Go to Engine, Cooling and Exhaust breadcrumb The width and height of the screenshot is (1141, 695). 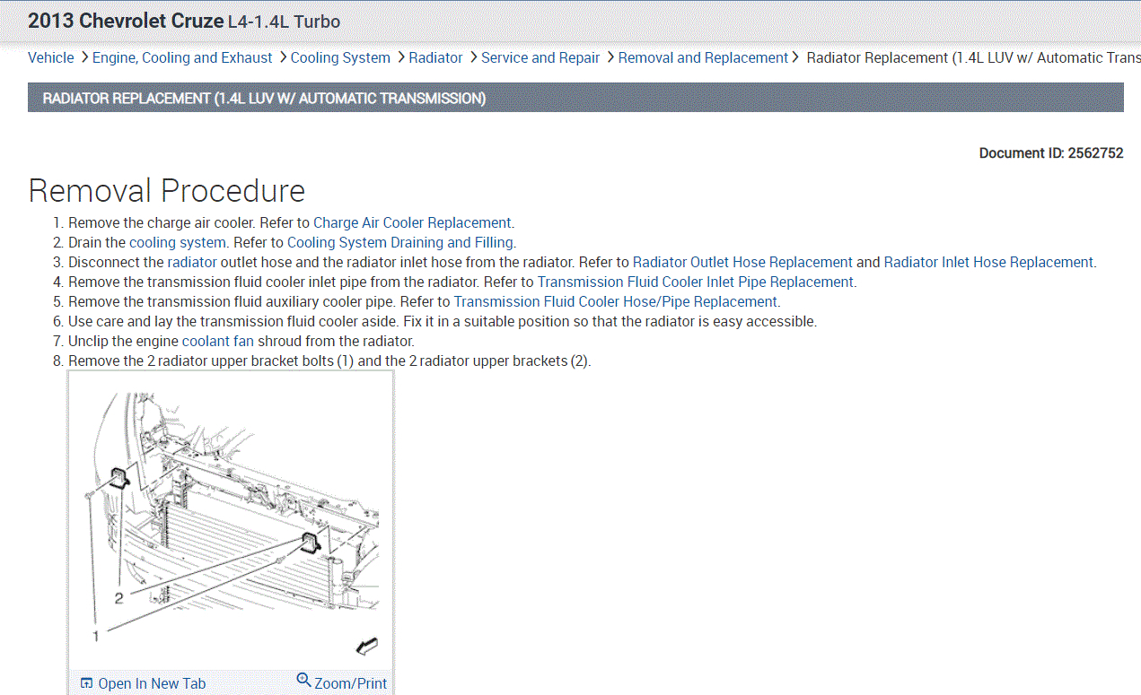(182, 57)
